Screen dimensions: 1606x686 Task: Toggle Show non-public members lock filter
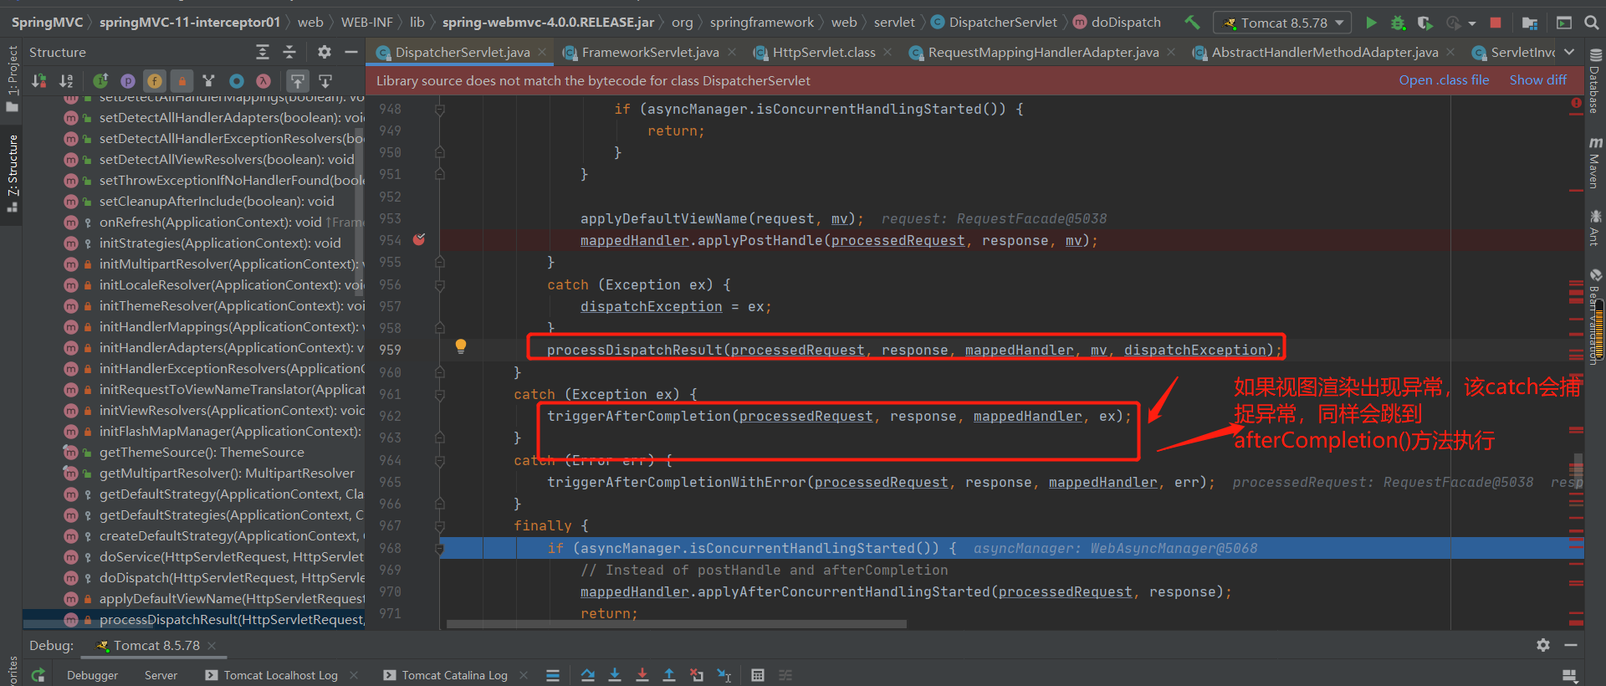(x=182, y=80)
